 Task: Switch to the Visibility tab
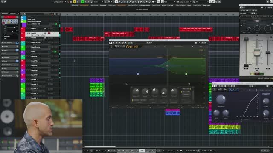point(13,13)
